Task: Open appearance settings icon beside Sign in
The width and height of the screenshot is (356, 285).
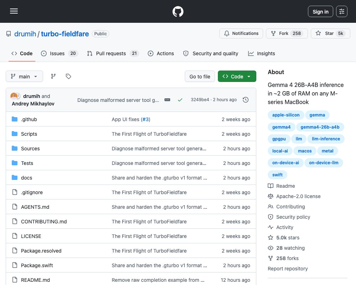Action: point(342,11)
